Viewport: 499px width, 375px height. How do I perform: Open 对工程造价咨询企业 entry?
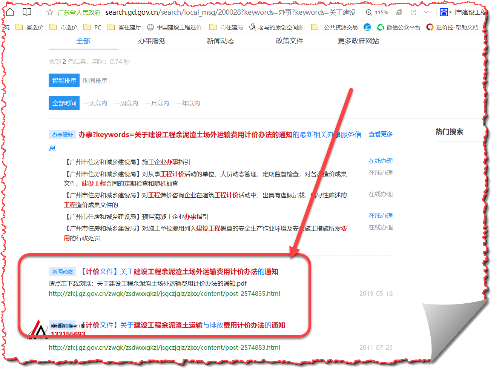tap(205, 200)
